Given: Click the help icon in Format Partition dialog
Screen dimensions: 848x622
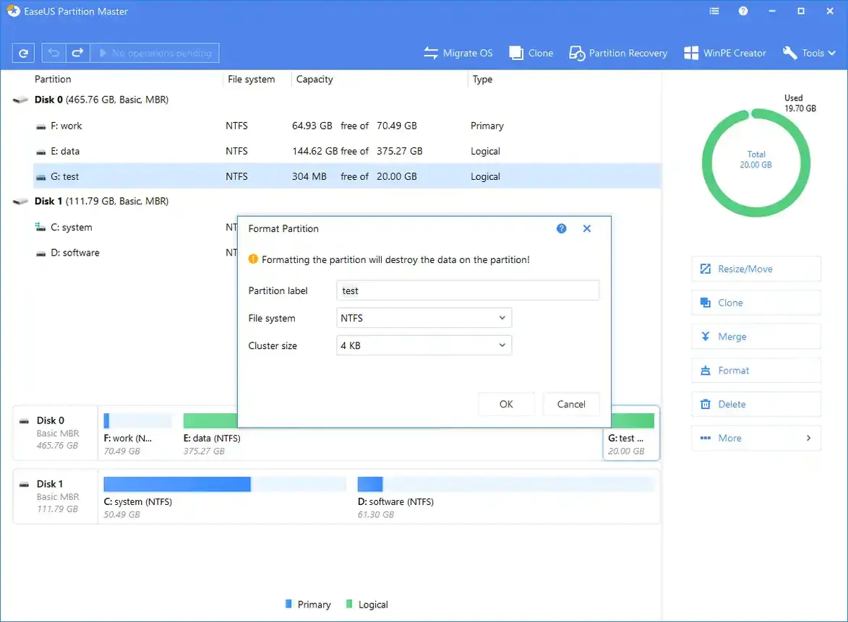Looking at the screenshot, I should pos(561,228).
